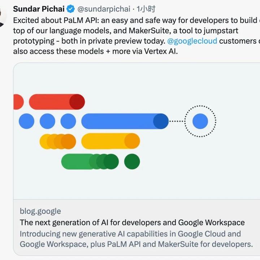Viewport: 260px width, 260px height.
Task: Click the blog.google domain text
Action: [40, 211]
